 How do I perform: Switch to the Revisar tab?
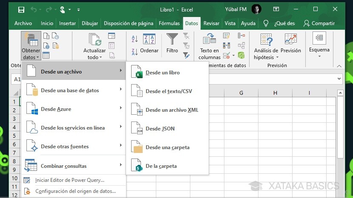(x=211, y=23)
